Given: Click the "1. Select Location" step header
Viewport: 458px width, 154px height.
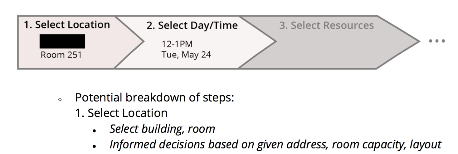Looking at the screenshot, I should [x=67, y=25].
